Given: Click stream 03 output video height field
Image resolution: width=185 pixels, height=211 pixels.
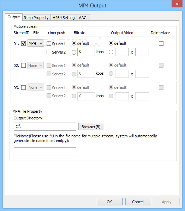Looking at the screenshot, I should (x=142, y=96).
